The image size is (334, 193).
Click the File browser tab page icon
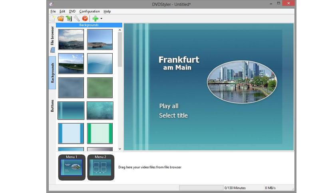pos(53,50)
